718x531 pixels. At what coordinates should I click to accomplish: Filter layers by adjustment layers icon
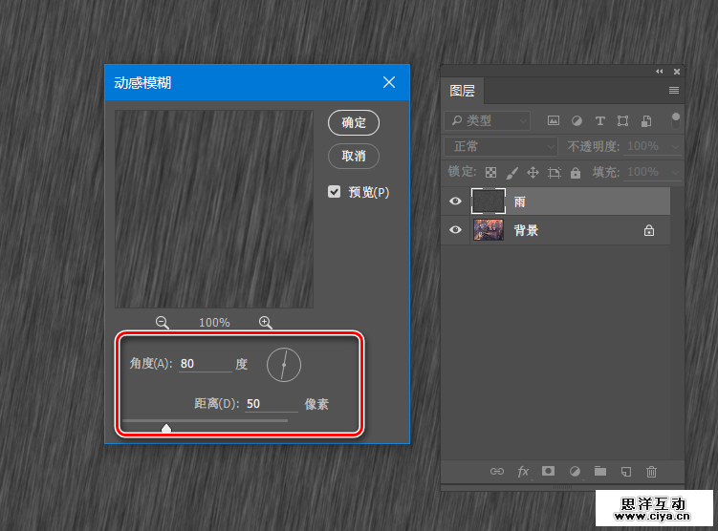click(x=577, y=120)
